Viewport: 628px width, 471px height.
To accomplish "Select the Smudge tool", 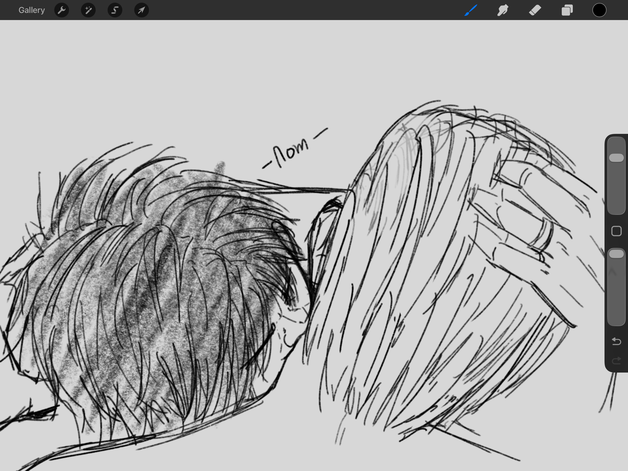I will 503,10.
